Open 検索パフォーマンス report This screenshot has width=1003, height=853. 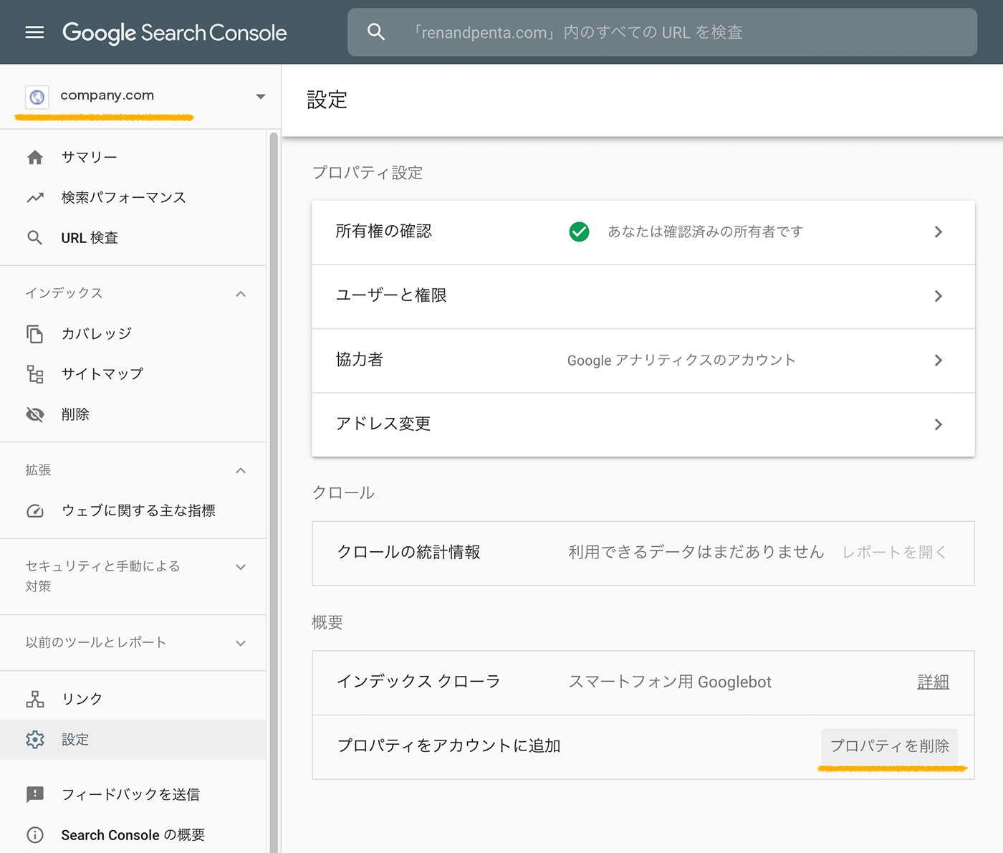click(x=123, y=197)
